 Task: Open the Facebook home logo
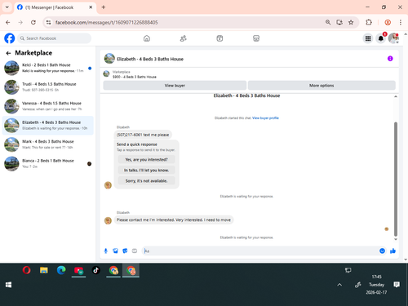click(10, 38)
